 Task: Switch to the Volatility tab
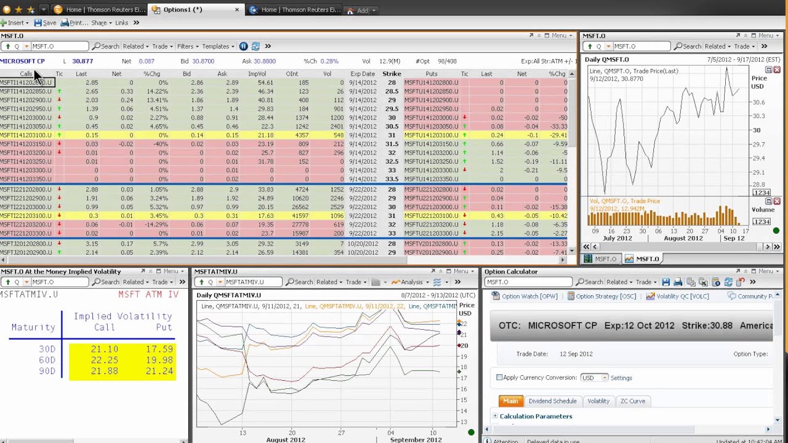tap(598, 401)
